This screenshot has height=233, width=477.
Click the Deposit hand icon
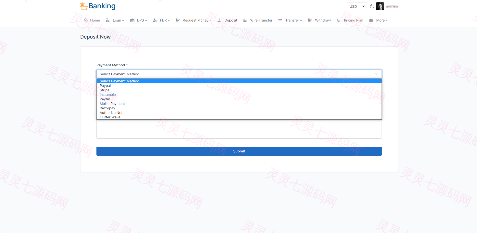pyautogui.click(x=219, y=20)
